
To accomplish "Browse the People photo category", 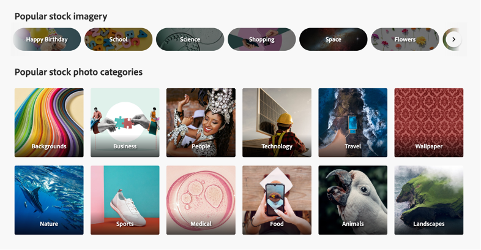I will (x=201, y=123).
